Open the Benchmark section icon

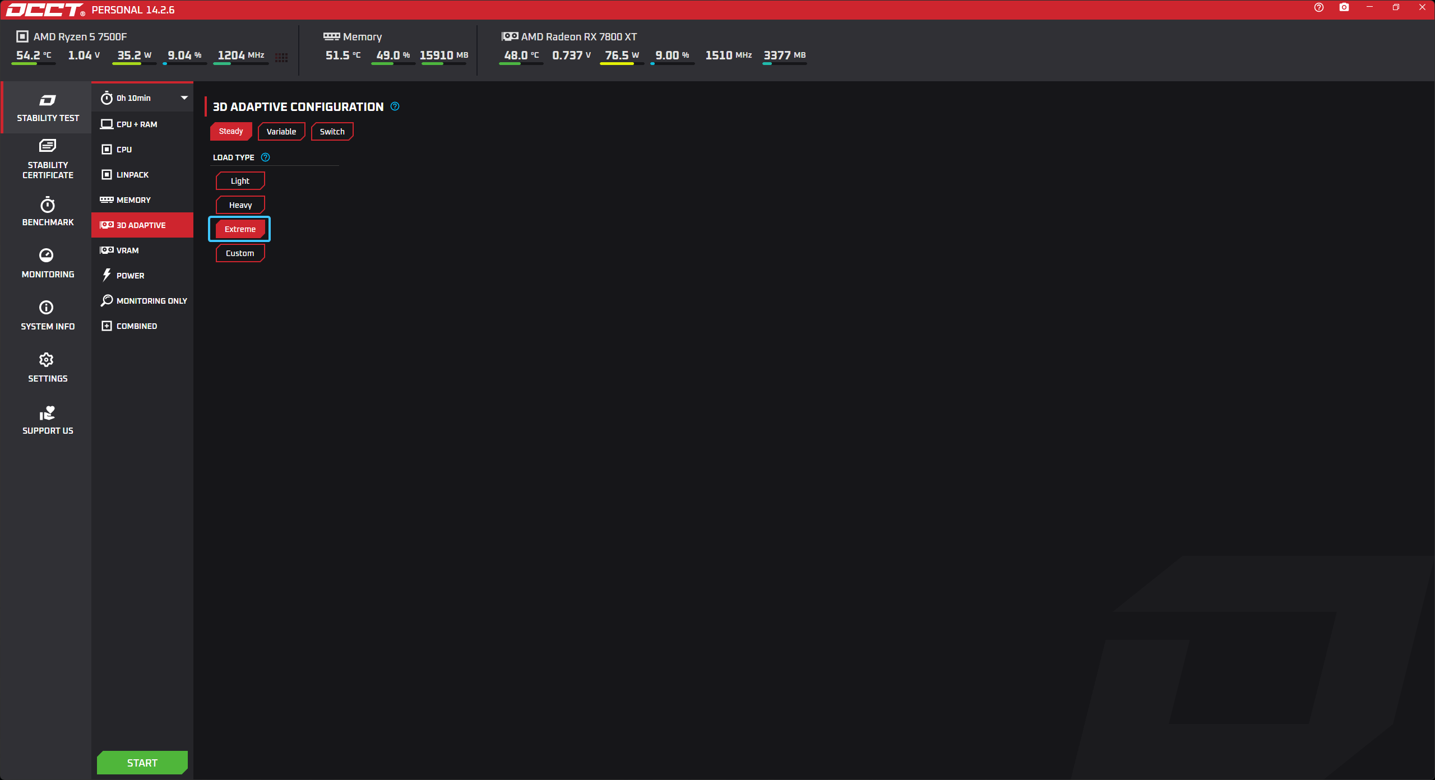[x=48, y=205]
